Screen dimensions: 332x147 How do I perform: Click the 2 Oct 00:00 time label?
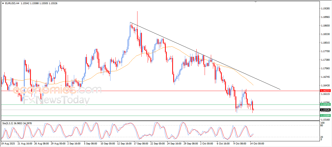coord(207,143)
